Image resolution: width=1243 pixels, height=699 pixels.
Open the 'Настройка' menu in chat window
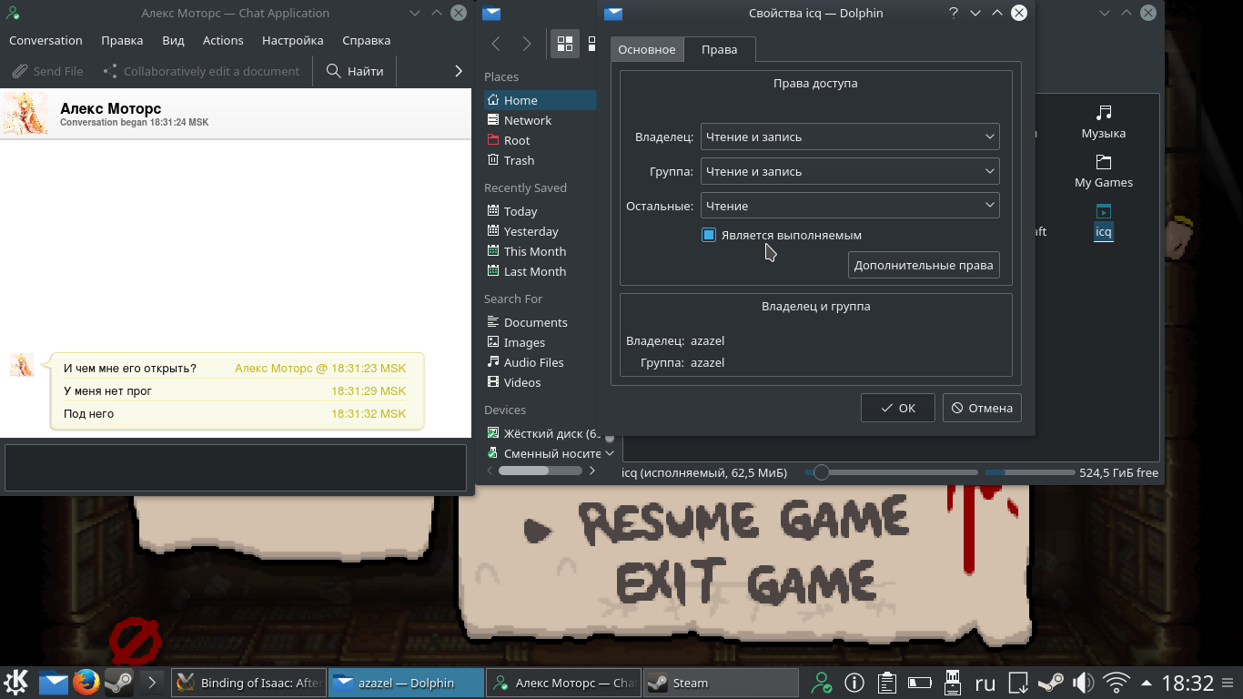pos(293,40)
